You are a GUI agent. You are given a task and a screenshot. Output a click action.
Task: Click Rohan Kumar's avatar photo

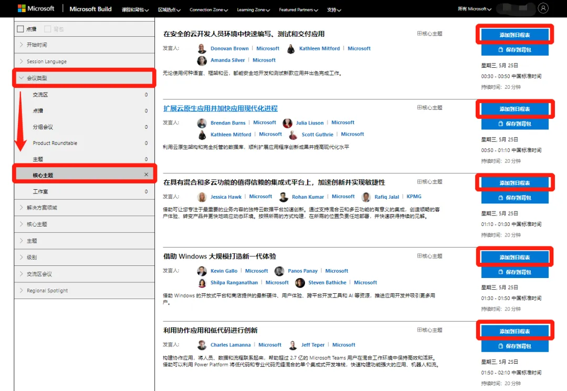(x=284, y=197)
